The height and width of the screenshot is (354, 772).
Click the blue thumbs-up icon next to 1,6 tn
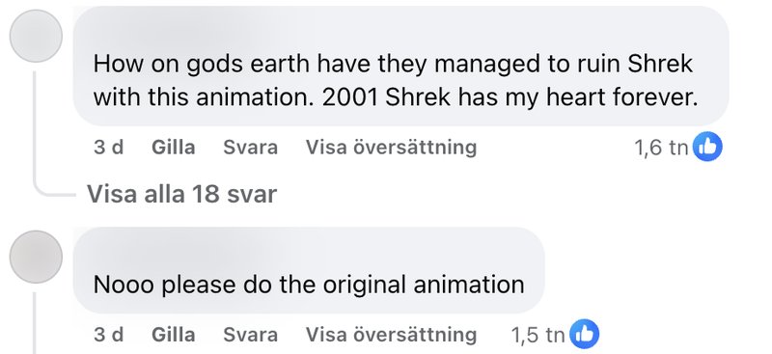(x=707, y=147)
